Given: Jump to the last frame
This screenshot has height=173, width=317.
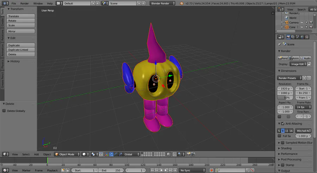Looking at the screenshot, I should click(175, 170).
